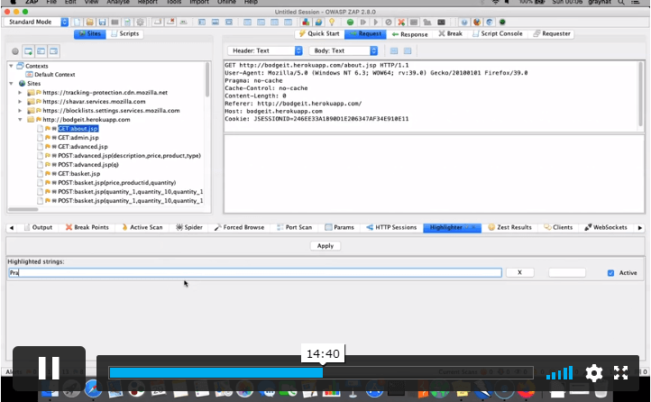This screenshot has width=651, height=402.
Task: Select POST:advanced.jsp(q) tree entry
Action: pyautogui.click(x=88, y=165)
